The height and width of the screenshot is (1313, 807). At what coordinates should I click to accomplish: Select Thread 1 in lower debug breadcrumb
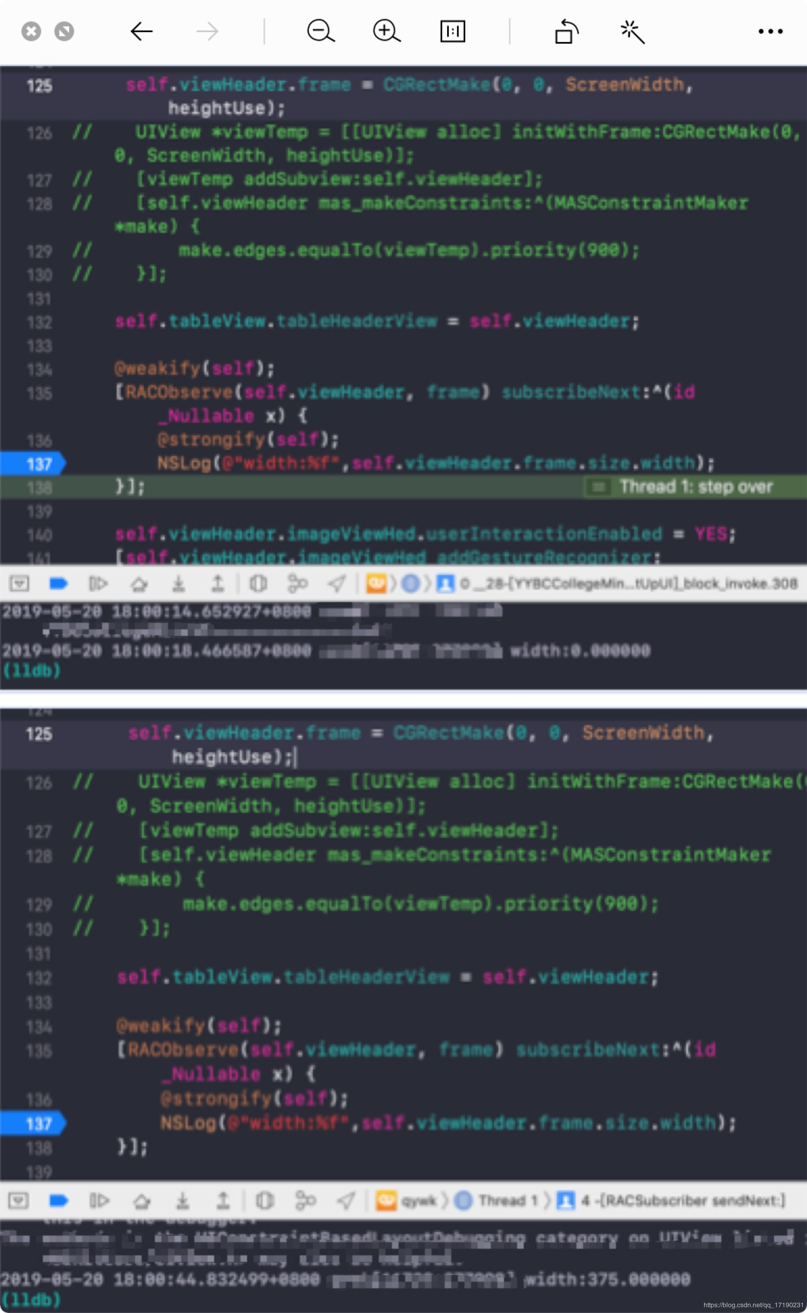(507, 1201)
